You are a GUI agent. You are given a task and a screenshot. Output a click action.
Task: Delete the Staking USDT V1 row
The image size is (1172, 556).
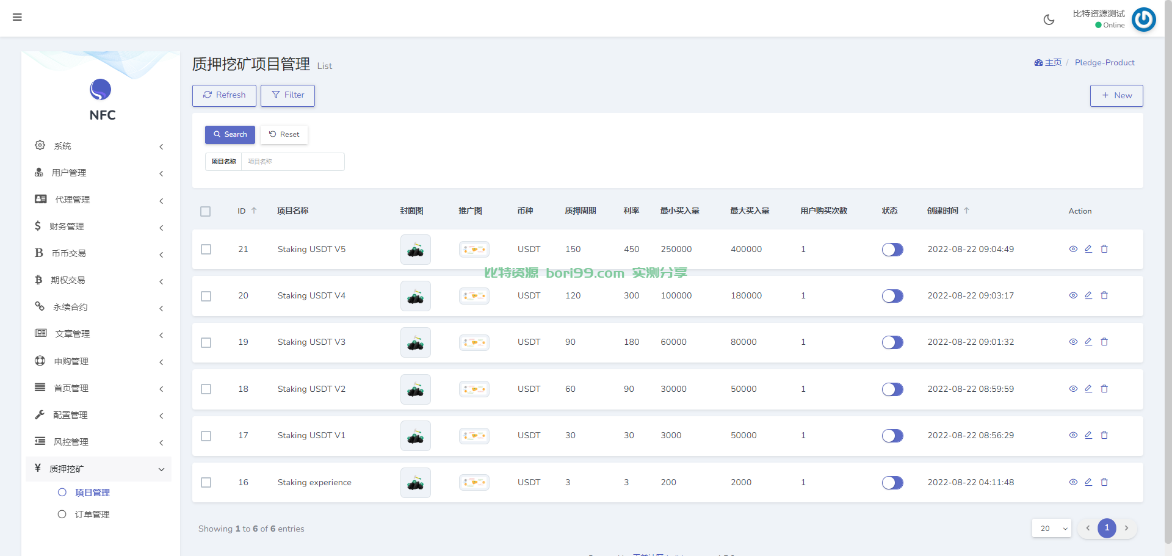1104,435
